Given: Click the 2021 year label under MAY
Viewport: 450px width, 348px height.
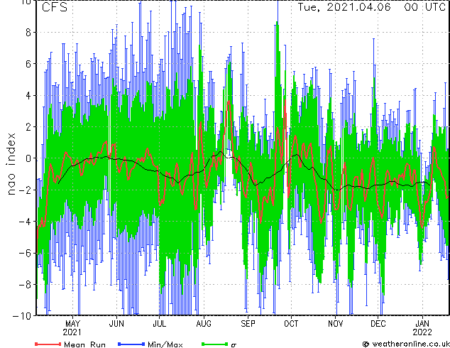Looking at the screenshot, I should pos(72,332).
